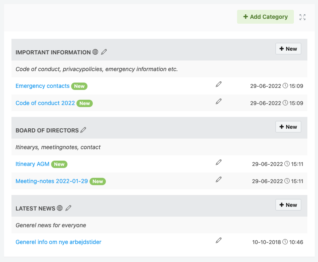Image resolution: width=318 pixels, height=262 pixels.
Task: Open the Itineary AGM link
Action: 32,164
